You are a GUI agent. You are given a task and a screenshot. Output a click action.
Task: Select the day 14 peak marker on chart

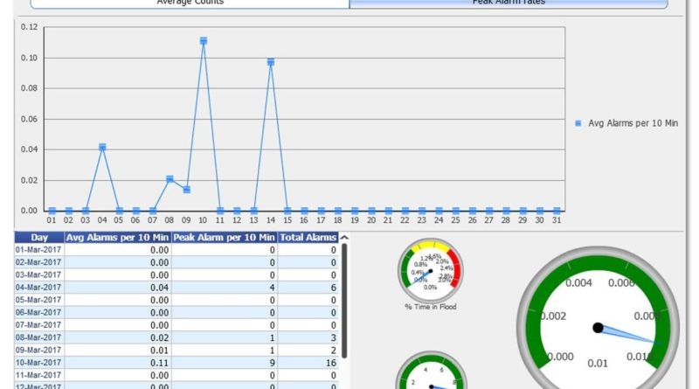271,62
